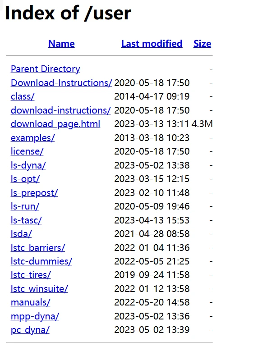Open the ls-opt/ folder

(25, 179)
